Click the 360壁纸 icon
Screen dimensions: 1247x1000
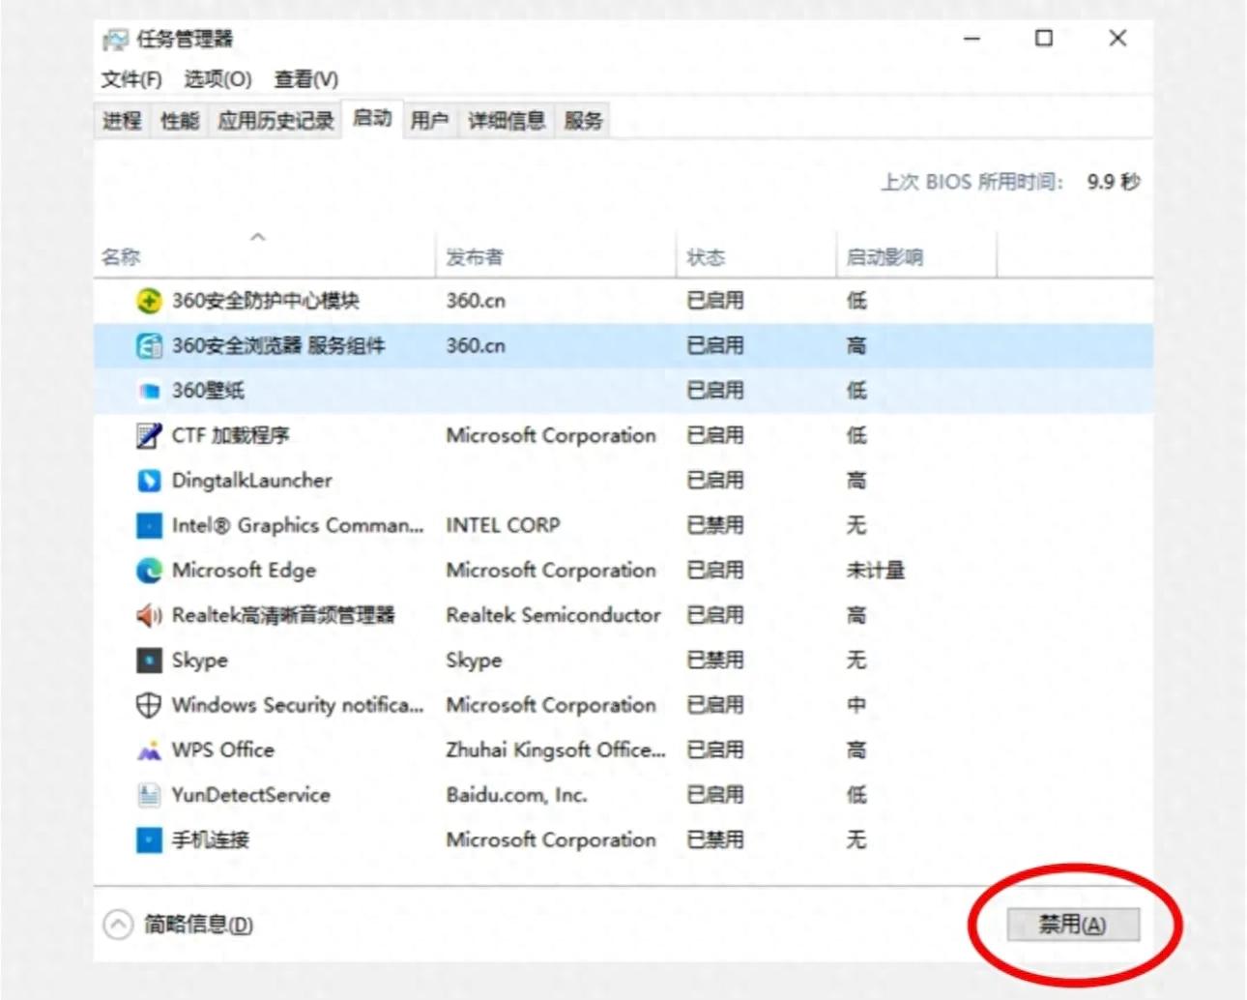[148, 391]
